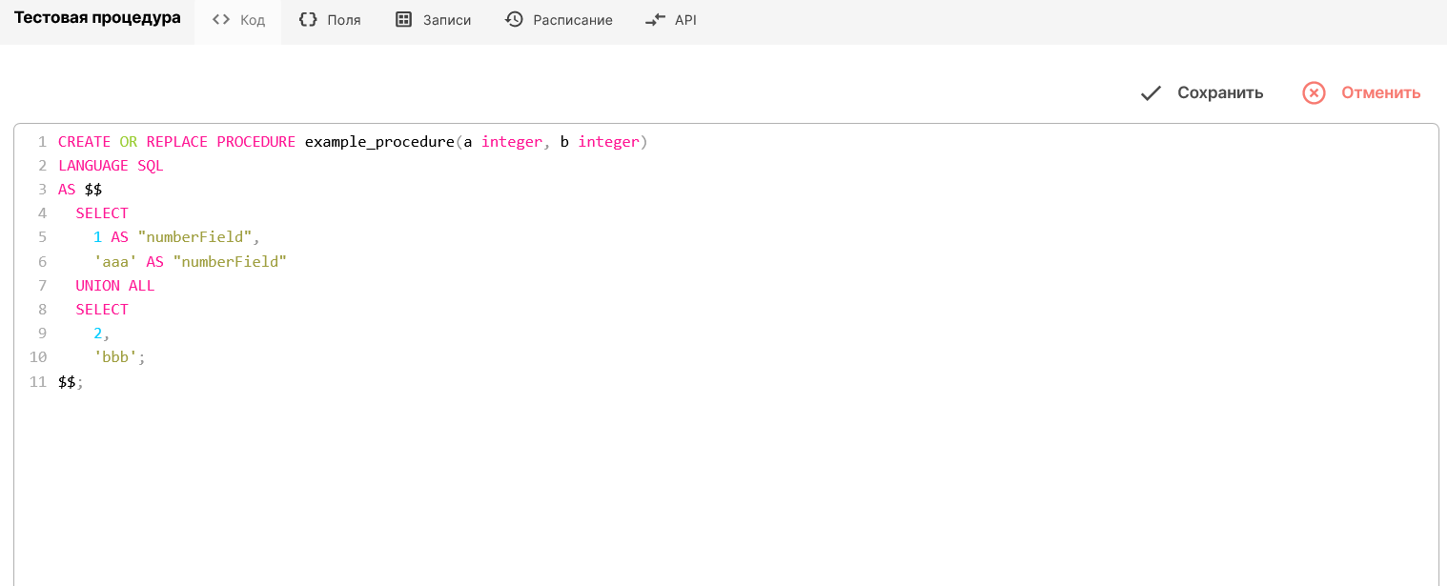Click the circled X cancel icon

[x=1314, y=92]
